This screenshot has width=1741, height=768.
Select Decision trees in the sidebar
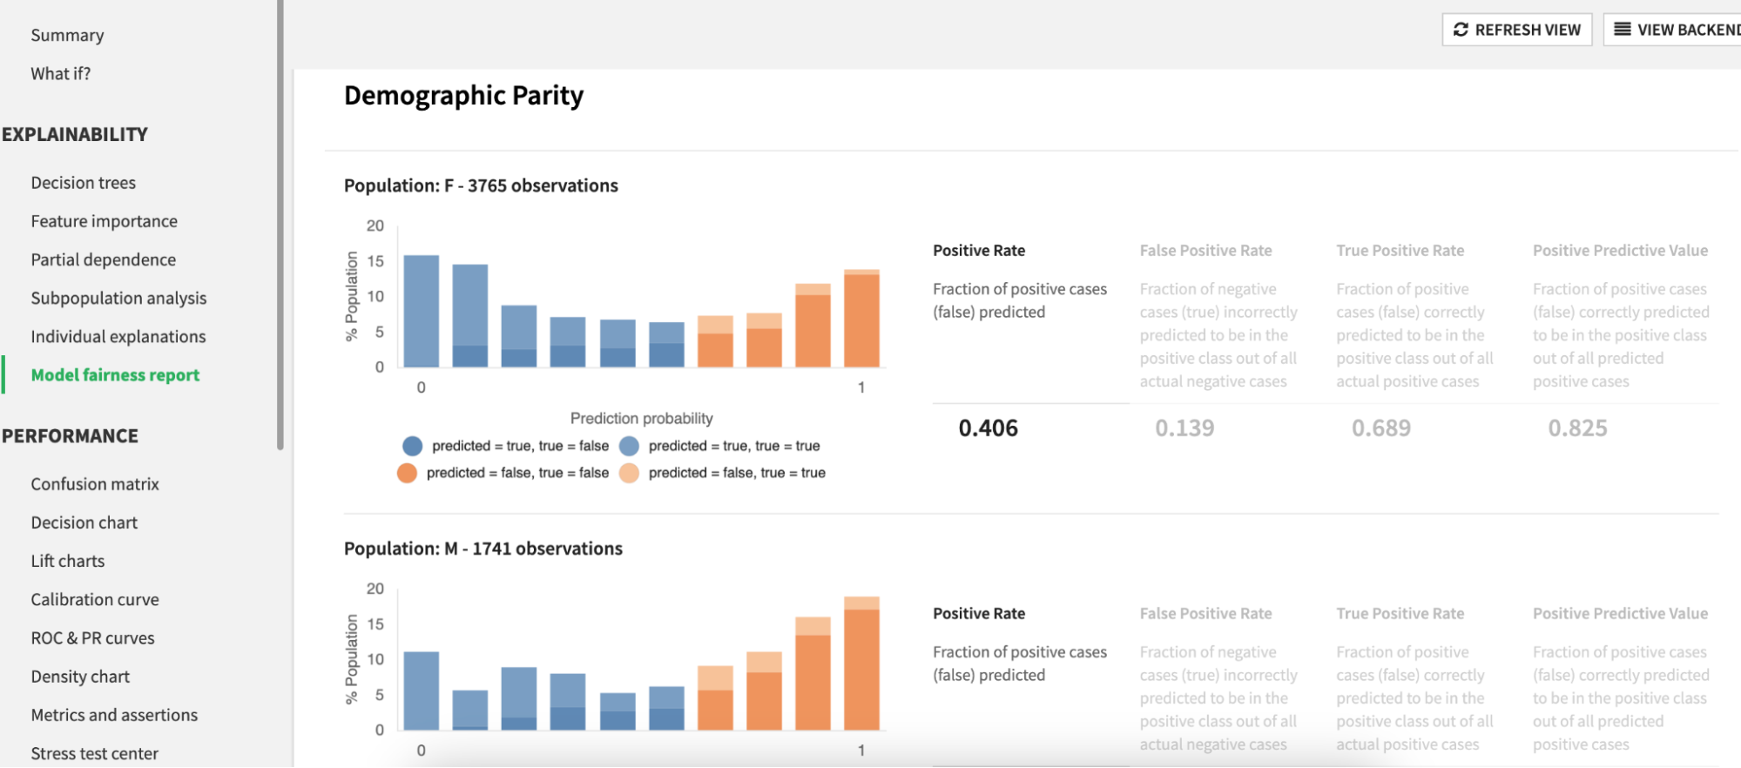pyautogui.click(x=83, y=182)
